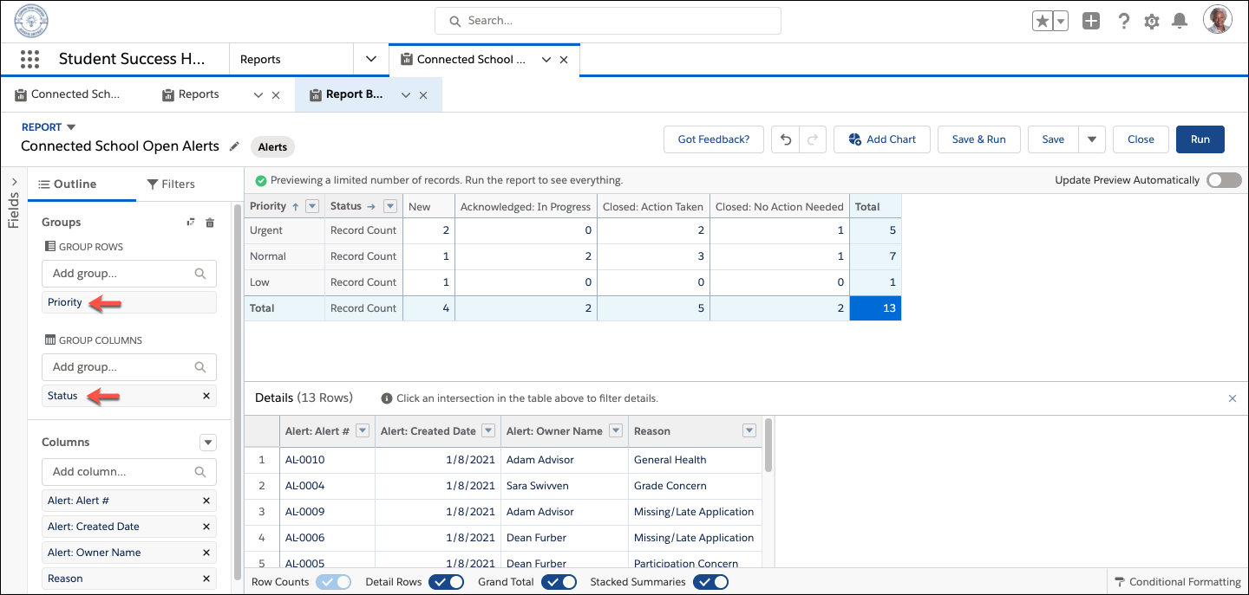Screen dimensions: 1249x595
Task: Click the Save & Run button
Action: pos(978,139)
